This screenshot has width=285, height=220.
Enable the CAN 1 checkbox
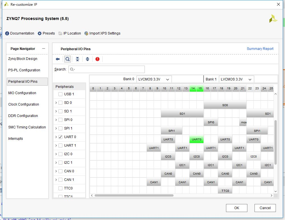pyautogui.click(x=60, y=179)
